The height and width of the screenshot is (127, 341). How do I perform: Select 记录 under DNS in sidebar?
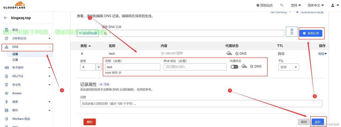pos(15,54)
